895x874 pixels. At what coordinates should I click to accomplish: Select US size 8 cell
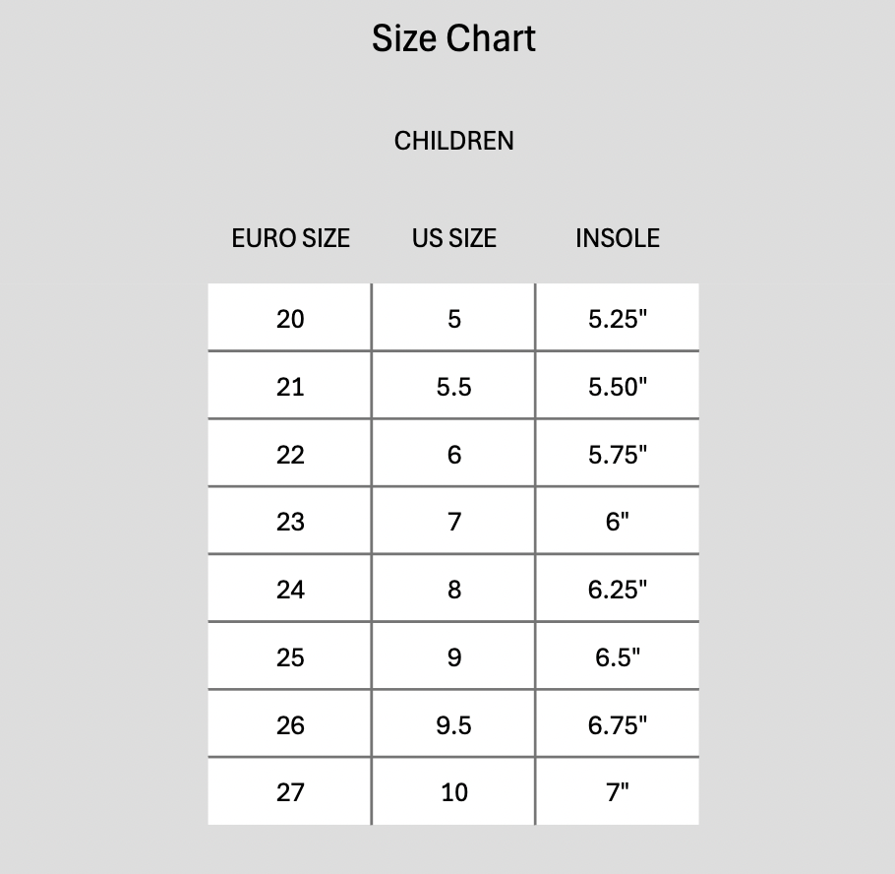453,590
